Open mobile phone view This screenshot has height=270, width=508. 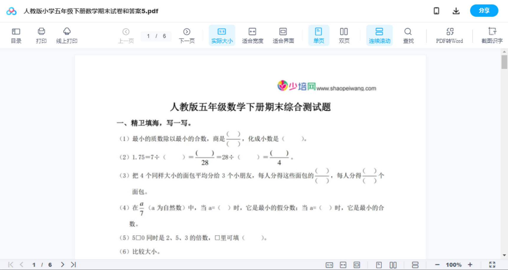(x=436, y=11)
